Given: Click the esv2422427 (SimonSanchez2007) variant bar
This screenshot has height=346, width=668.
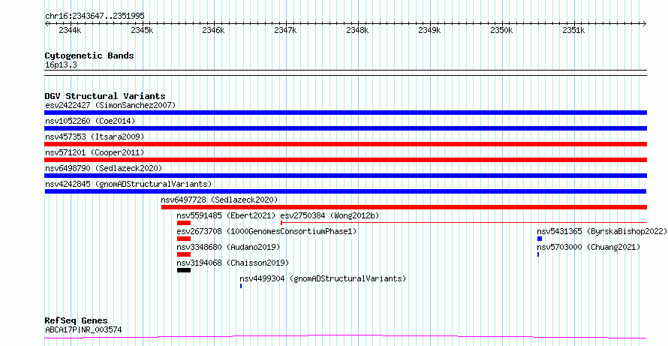Looking at the screenshot, I should (x=345, y=113).
